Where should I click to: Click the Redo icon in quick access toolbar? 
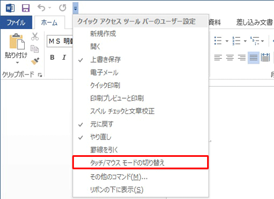pos(62,8)
